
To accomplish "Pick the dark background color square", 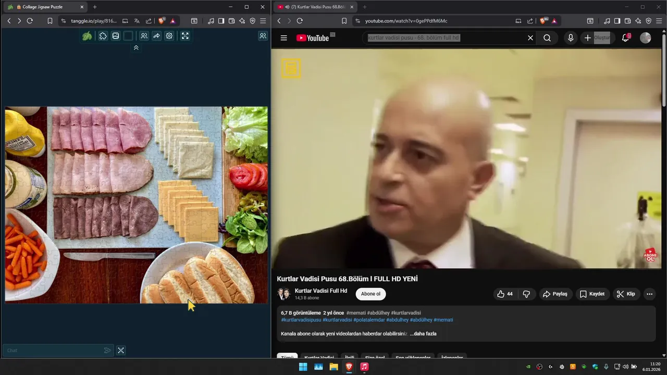I will (128, 36).
